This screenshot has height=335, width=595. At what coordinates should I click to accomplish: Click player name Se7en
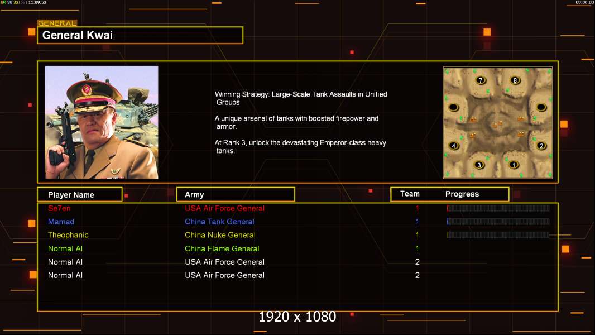pyautogui.click(x=59, y=208)
